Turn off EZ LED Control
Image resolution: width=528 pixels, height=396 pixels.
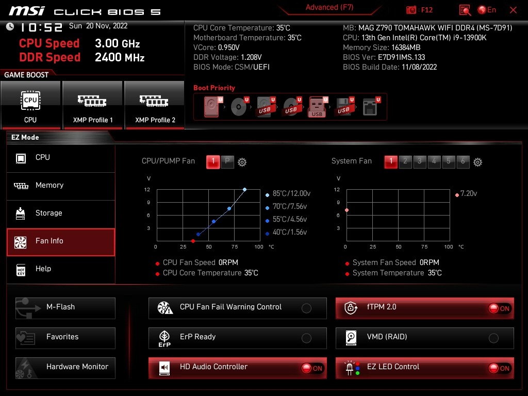[x=425, y=368]
